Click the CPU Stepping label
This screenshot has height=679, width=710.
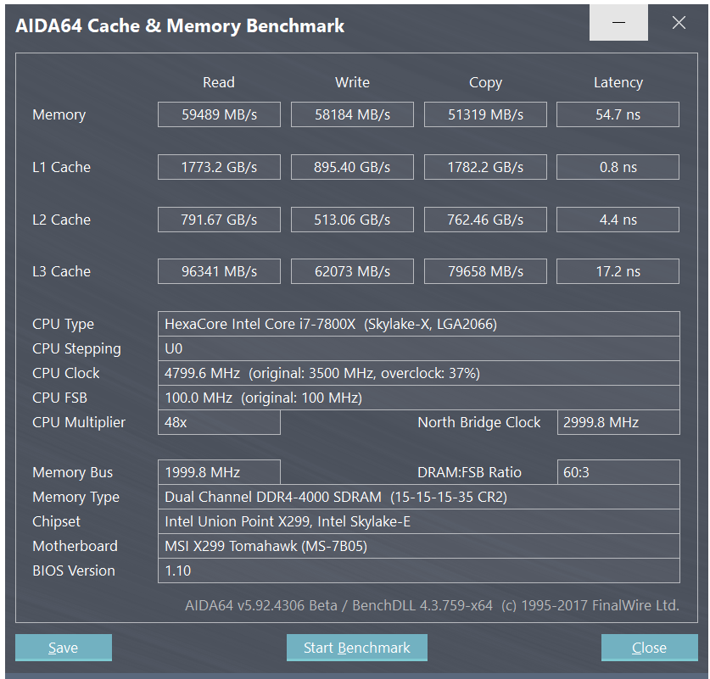coord(76,348)
